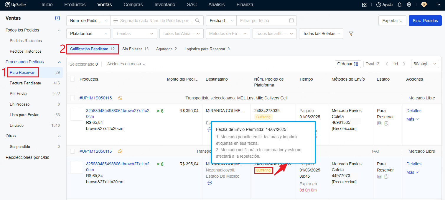
Task: Open the Plataformas dropdown
Action: (88, 34)
